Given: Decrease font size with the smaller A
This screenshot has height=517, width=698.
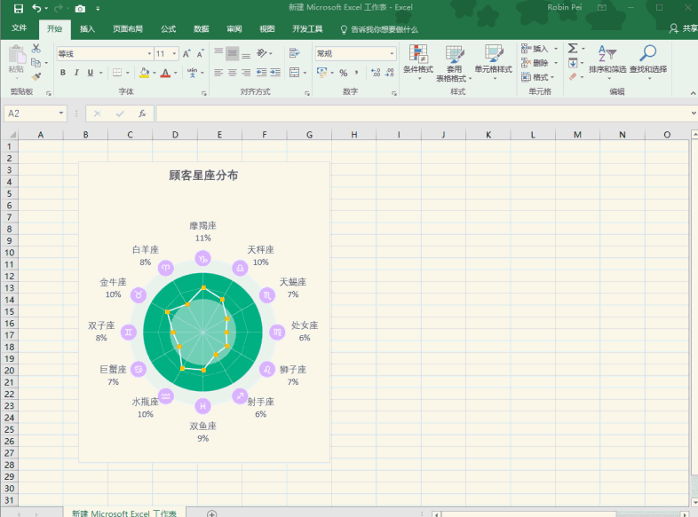Looking at the screenshot, I should [x=201, y=54].
